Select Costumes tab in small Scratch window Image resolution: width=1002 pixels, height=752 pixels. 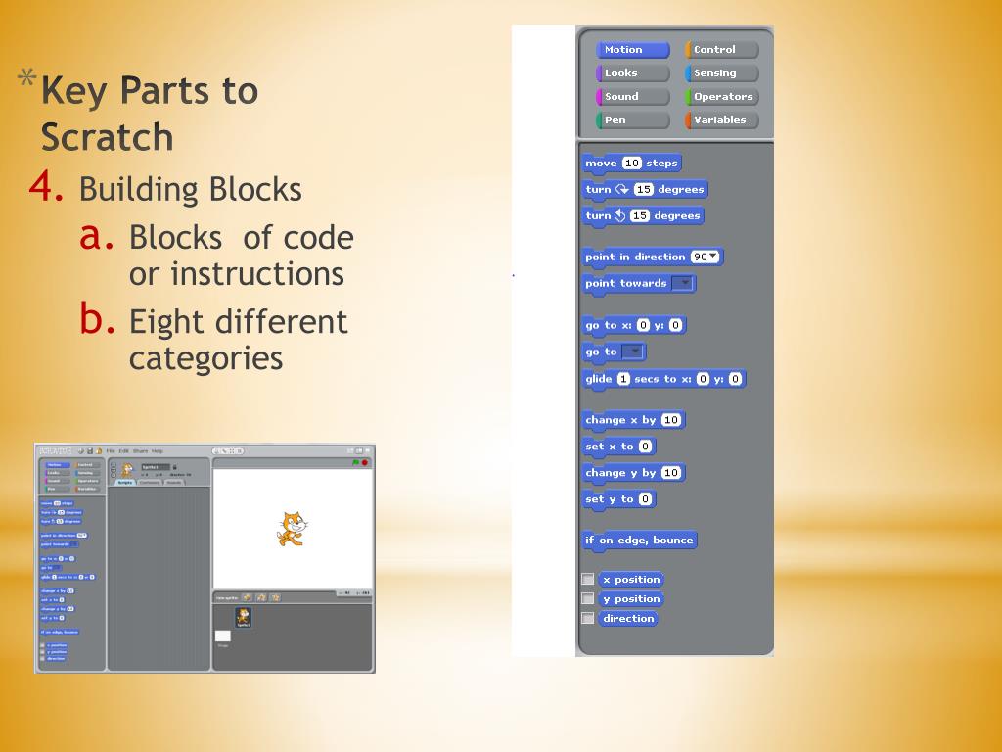pyautogui.click(x=150, y=482)
